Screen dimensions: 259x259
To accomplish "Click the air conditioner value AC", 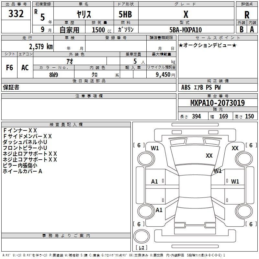I will [x=25, y=68].
